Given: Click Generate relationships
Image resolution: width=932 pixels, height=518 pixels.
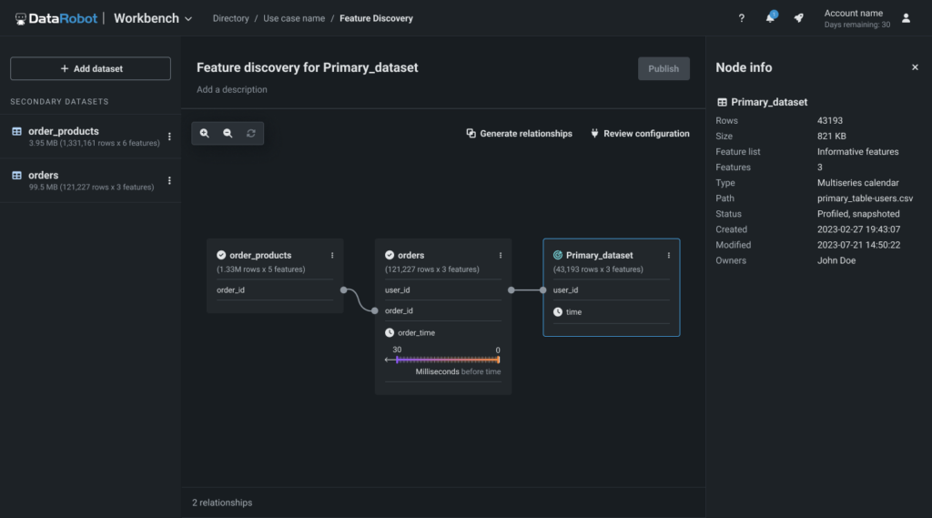Looking at the screenshot, I should click(520, 133).
